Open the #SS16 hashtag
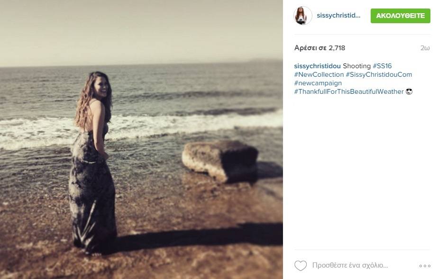The height and width of the screenshot is (279, 438). coord(382,66)
